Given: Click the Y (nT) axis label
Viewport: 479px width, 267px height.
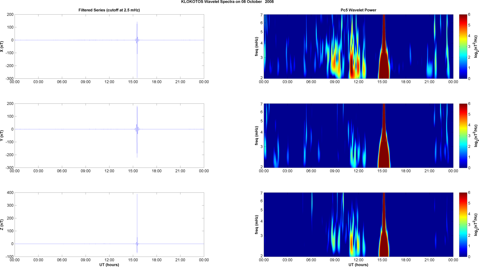Looking at the screenshot, I should (2, 136).
